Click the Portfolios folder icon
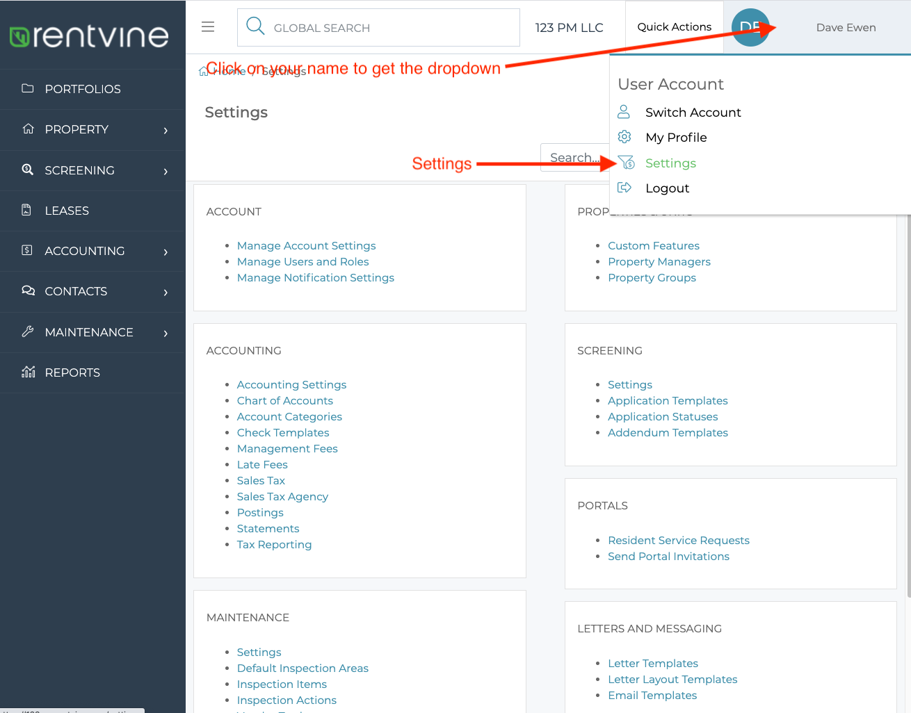Screen dimensions: 911x713 [28, 88]
